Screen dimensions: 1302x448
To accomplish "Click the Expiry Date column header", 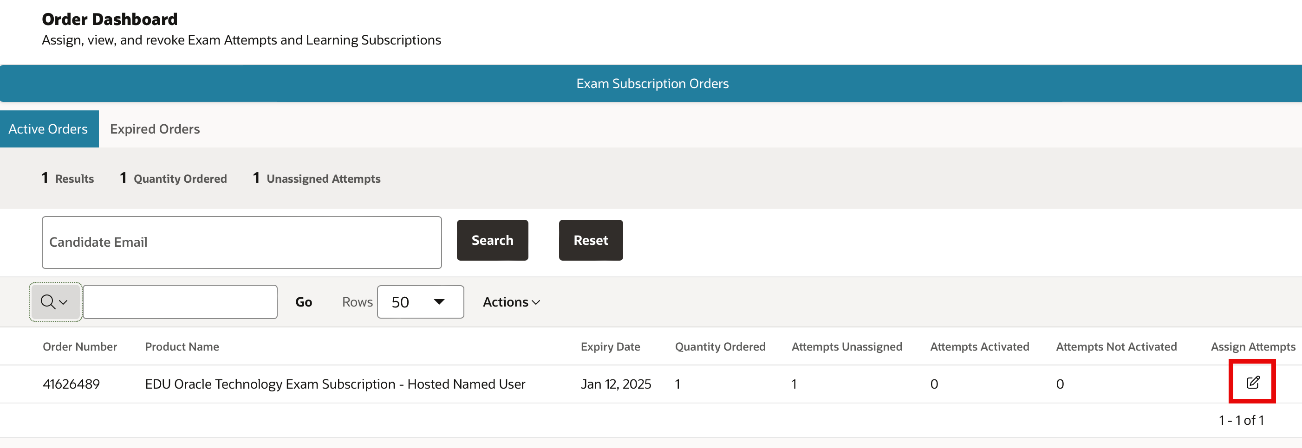I will pyautogui.click(x=610, y=346).
